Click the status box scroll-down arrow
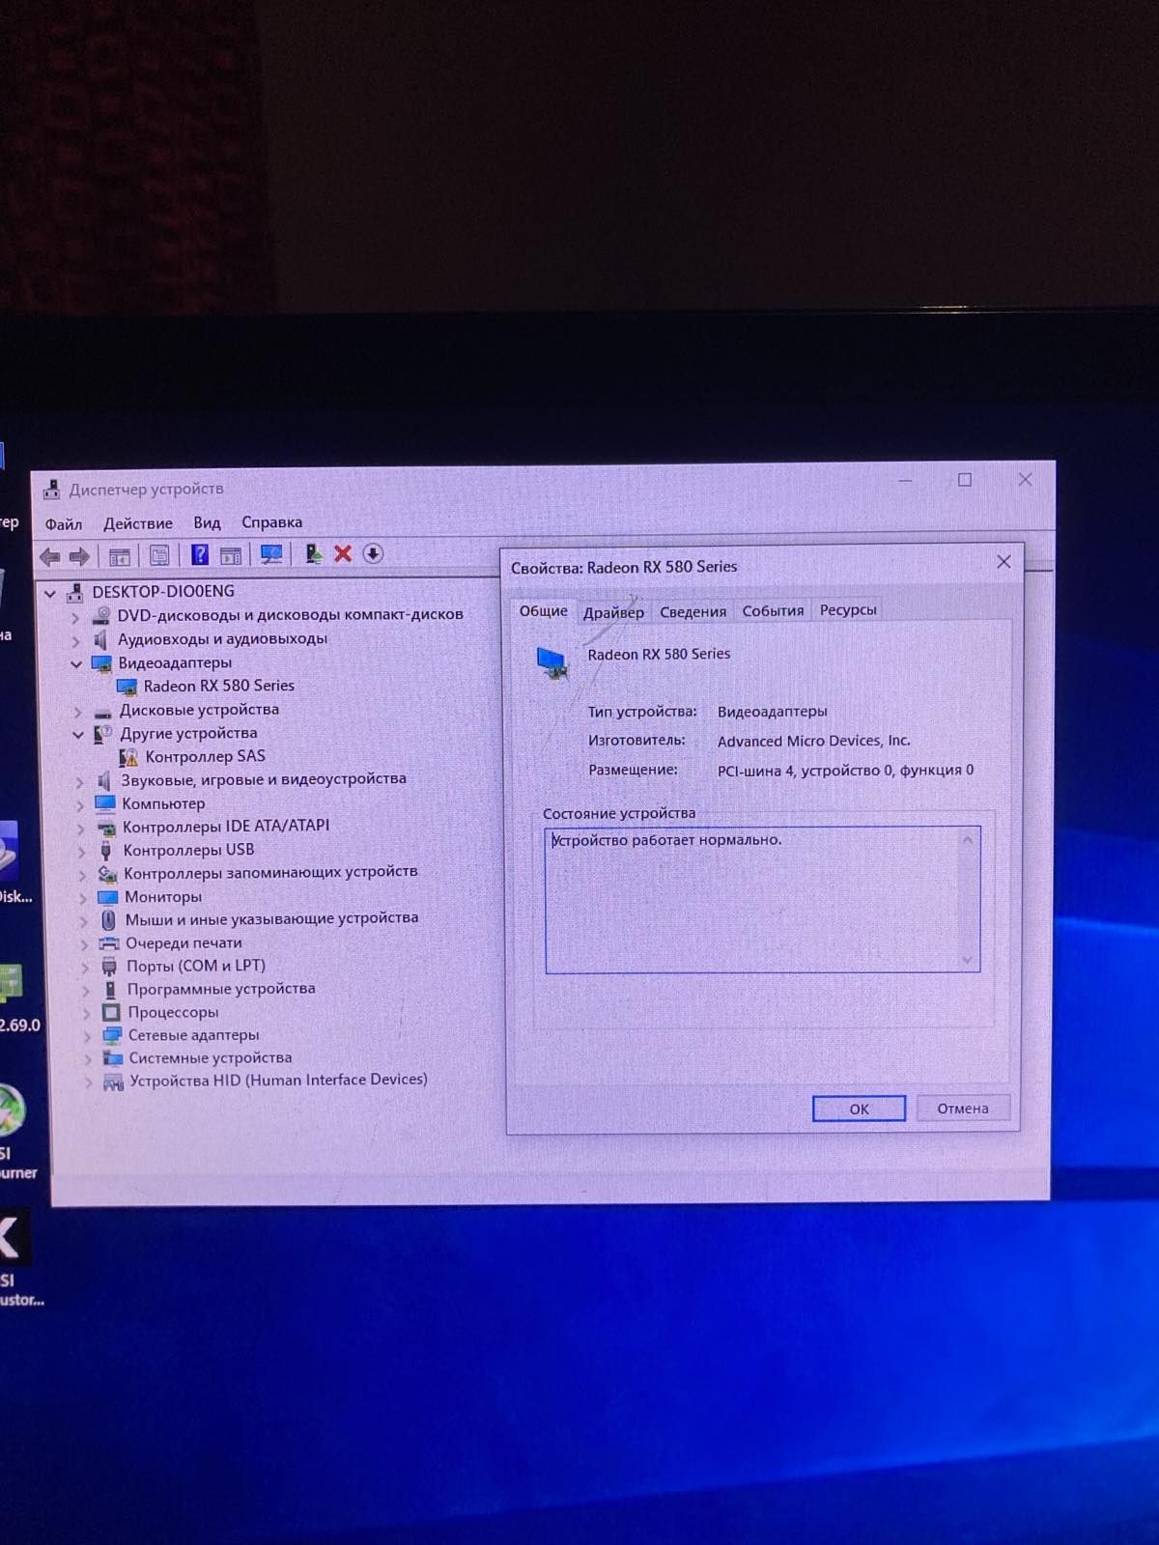This screenshot has height=1545, width=1159. click(967, 960)
